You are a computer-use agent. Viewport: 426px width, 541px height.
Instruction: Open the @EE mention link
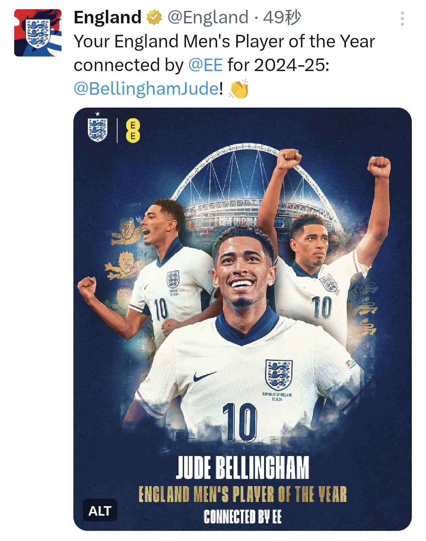pyautogui.click(x=206, y=65)
